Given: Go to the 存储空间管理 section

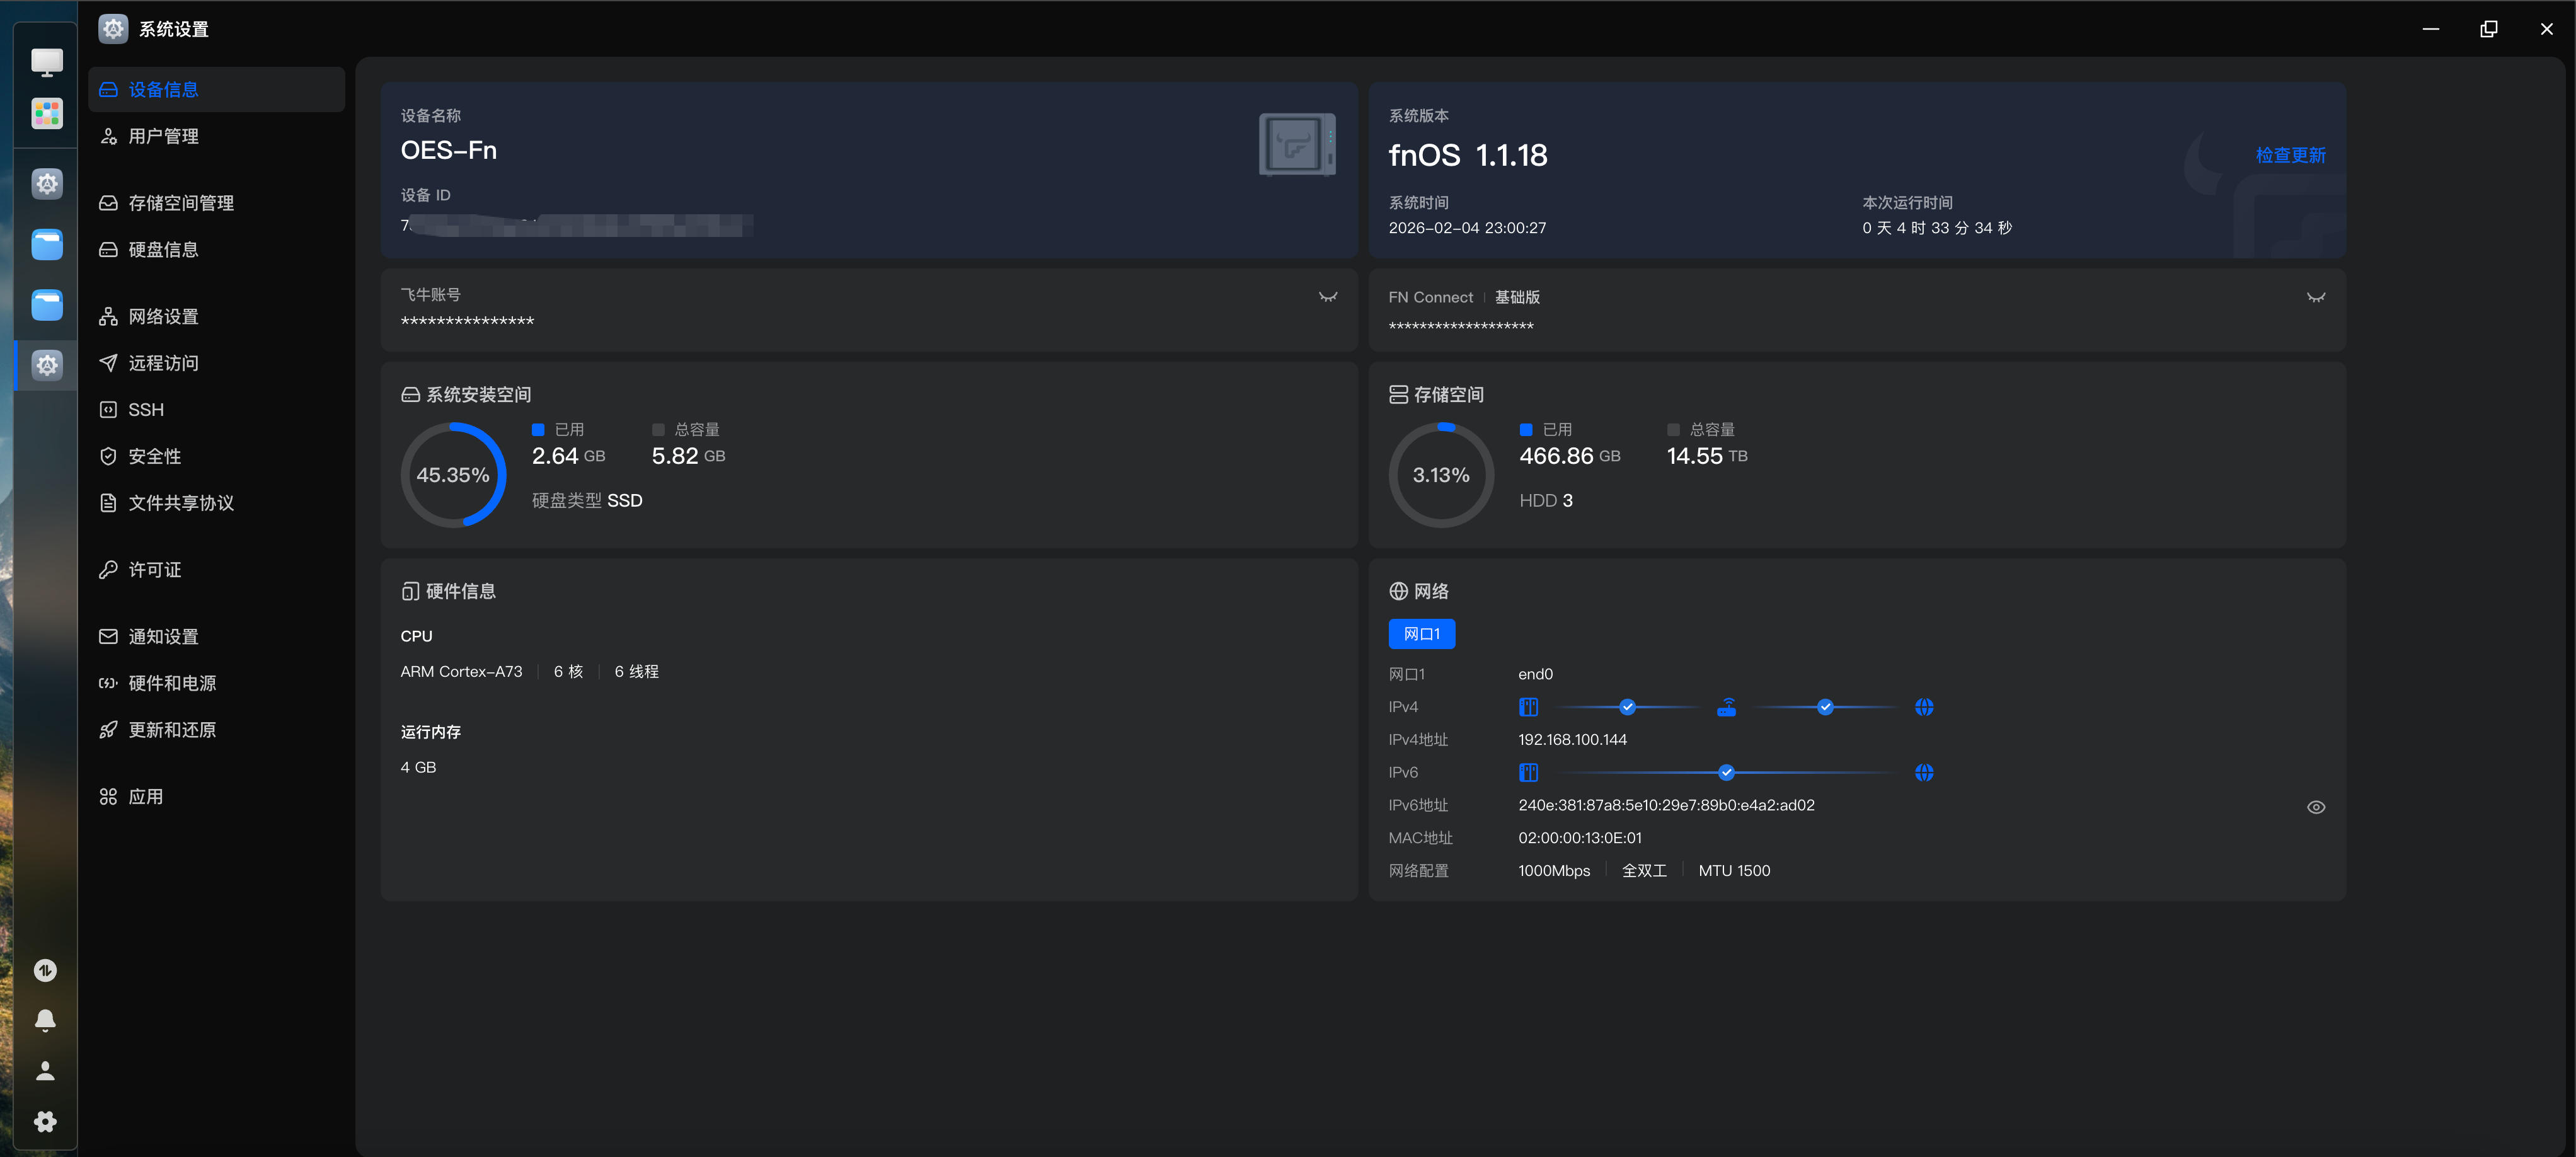Looking at the screenshot, I should click(180, 203).
